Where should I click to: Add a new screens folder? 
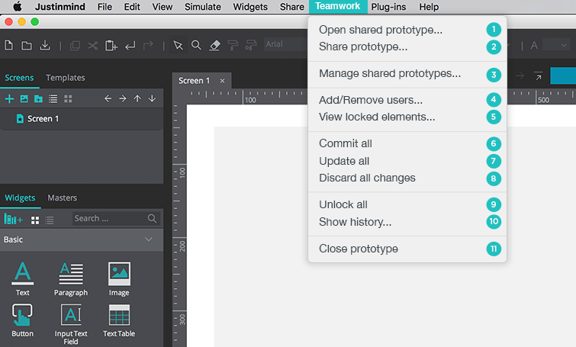click(x=39, y=99)
